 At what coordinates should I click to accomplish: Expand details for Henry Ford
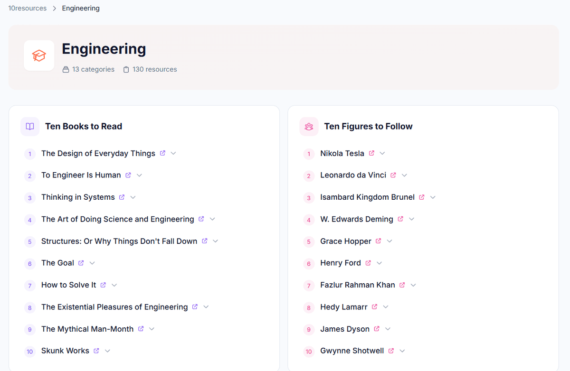(x=379, y=262)
